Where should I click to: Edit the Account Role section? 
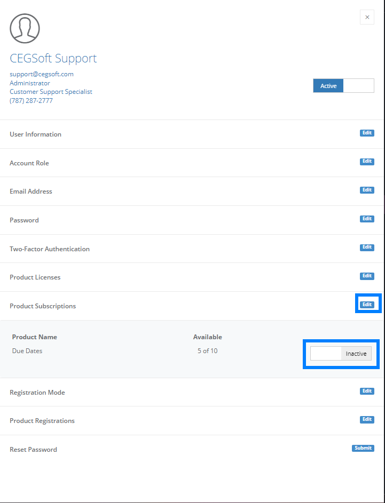367,162
